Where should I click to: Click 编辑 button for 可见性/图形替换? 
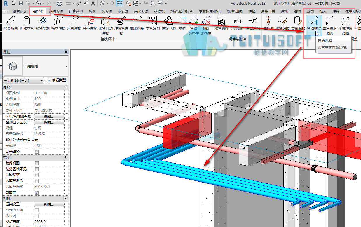click(x=49, y=116)
